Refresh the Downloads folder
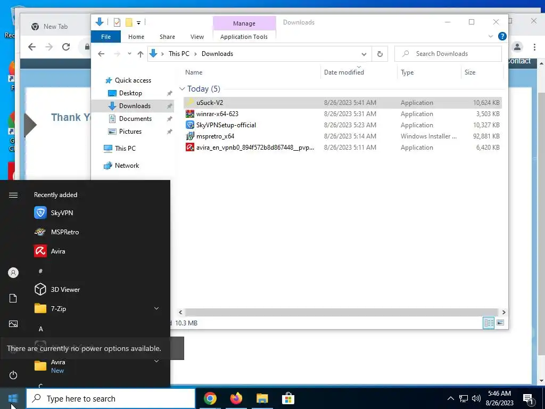The height and width of the screenshot is (409, 545). tap(380, 54)
